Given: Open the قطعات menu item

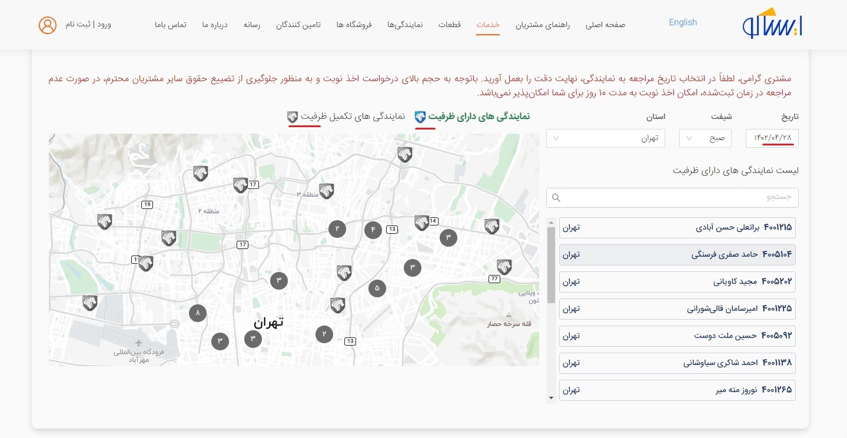Looking at the screenshot, I should click(450, 25).
